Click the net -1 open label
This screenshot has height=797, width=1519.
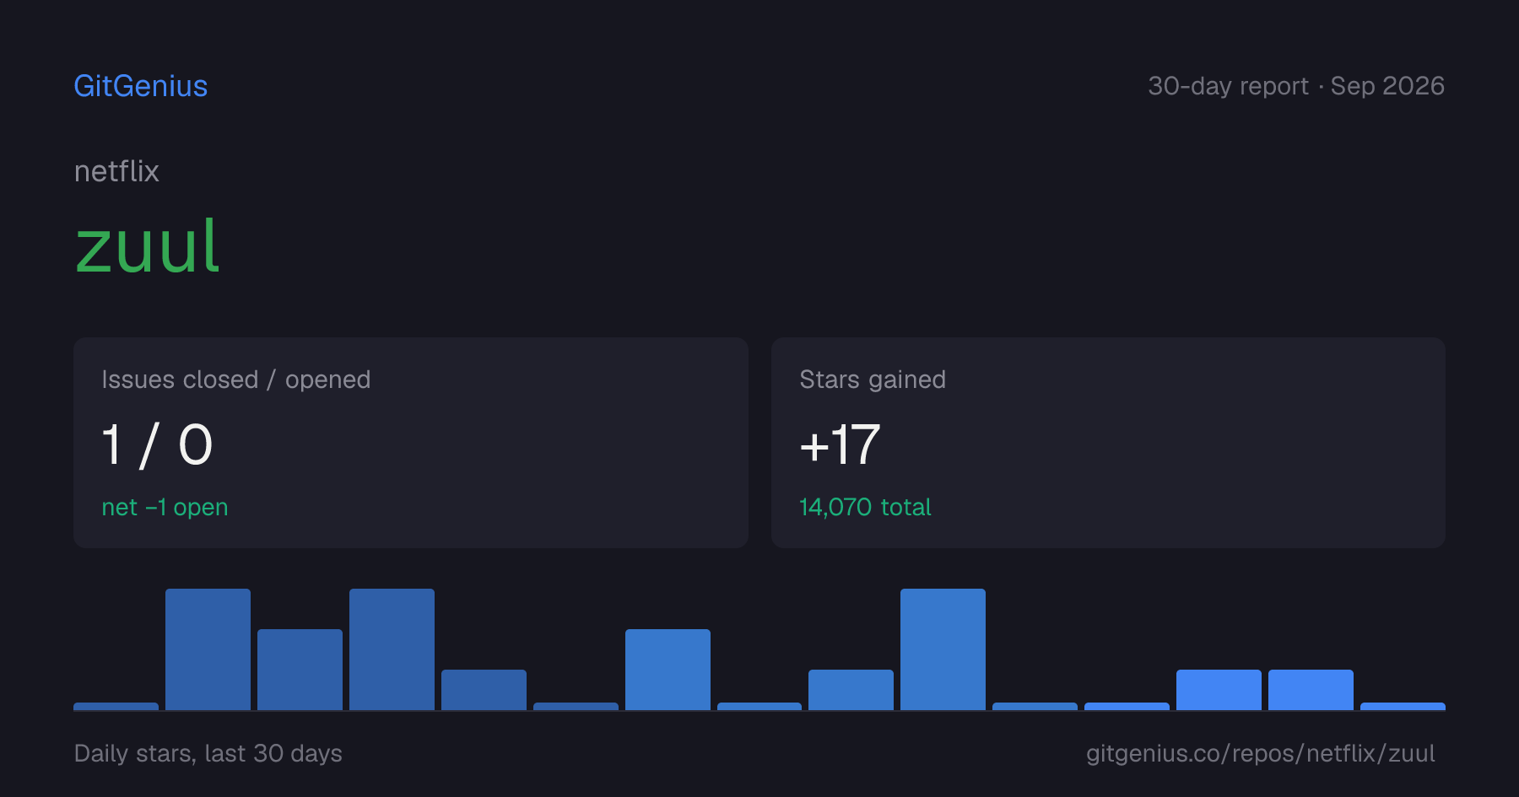coord(165,507)
